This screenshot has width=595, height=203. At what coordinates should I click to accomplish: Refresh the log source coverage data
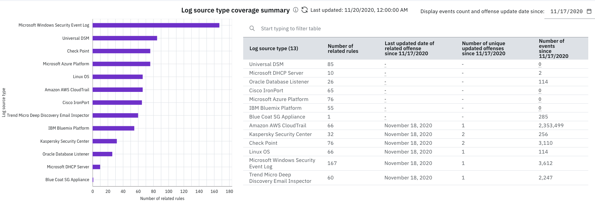305,10
